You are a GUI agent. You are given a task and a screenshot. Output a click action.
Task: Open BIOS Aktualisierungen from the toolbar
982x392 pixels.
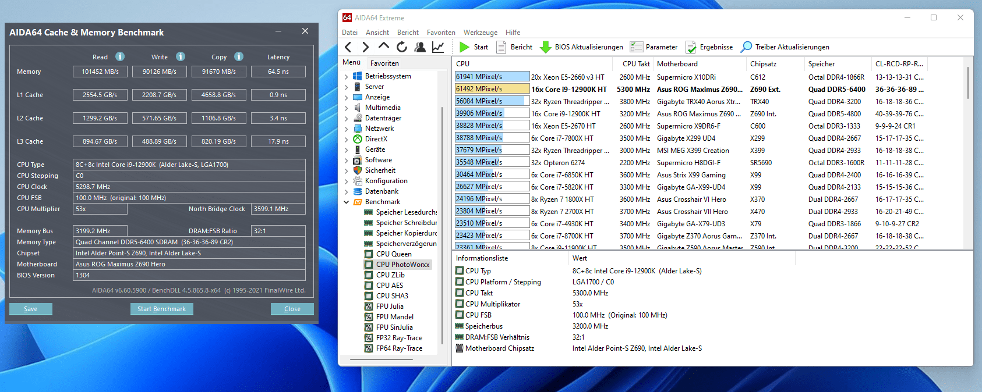581,47
